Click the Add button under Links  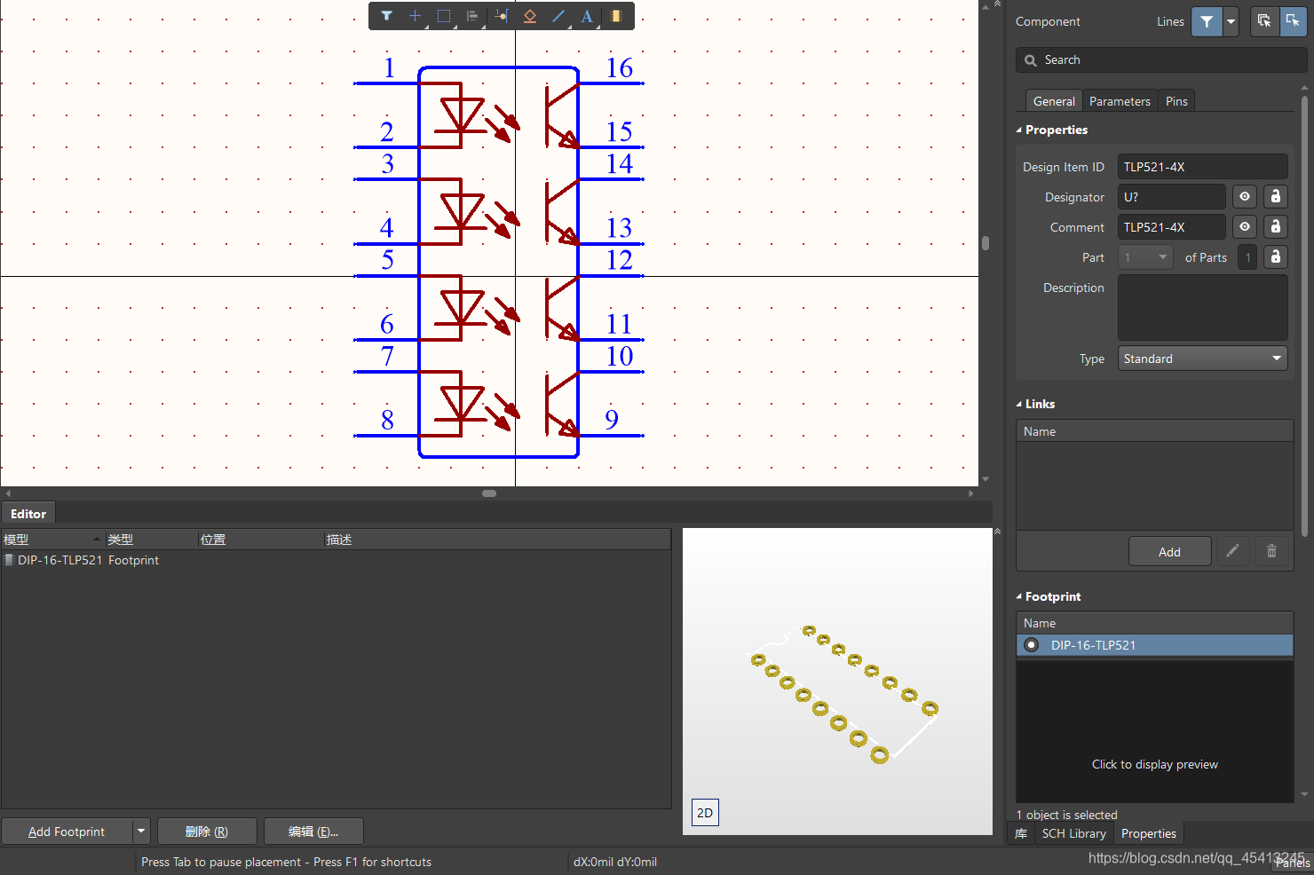tap(1169, 552)
